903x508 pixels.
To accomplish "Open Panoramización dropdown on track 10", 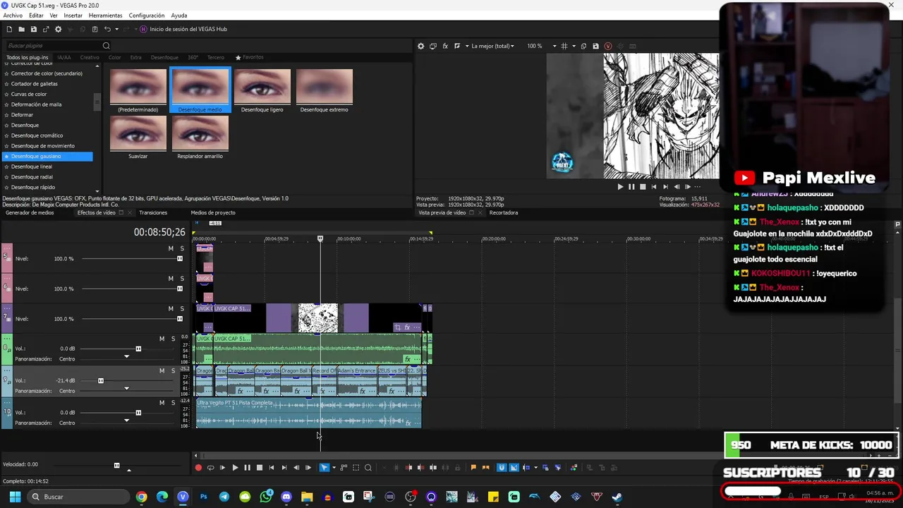I will pyautogui.click(x=126, y=421).
